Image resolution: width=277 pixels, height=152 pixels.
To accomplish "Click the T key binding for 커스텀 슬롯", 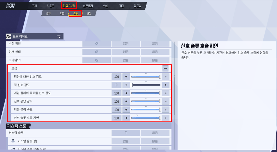I will pyautogui.click(x=126, y=133).
